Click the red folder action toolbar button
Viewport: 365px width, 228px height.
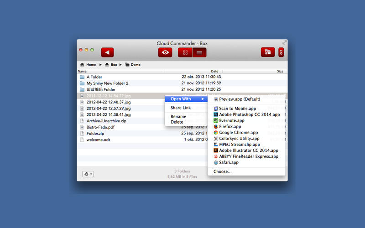pos(268,52)
